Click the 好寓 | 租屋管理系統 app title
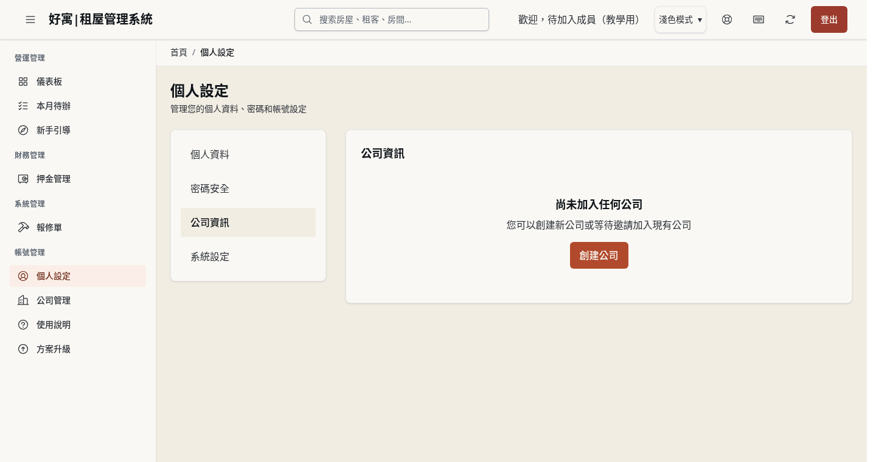The height and width of the screenshot is (462, 876). (x=100, y=19)
